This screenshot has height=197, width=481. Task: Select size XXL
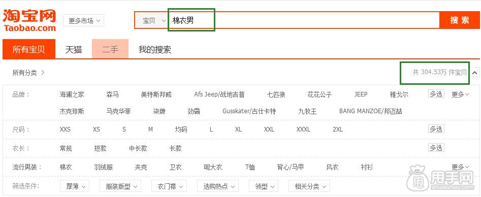click(x=269, y=129)
